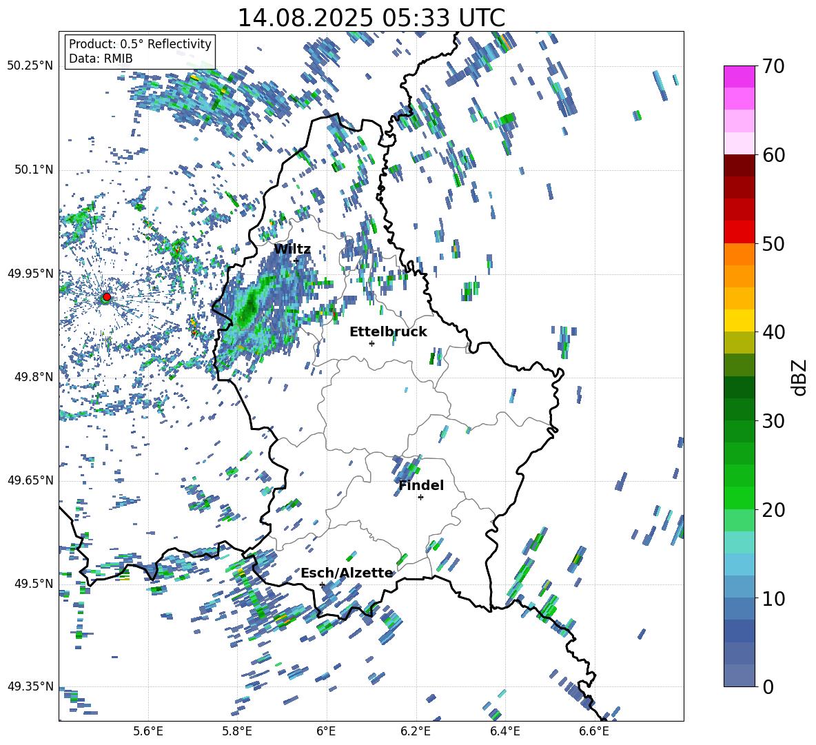Click the Ettelbruck station cross marker
The image size is (816, 745).
coord(371,343)
